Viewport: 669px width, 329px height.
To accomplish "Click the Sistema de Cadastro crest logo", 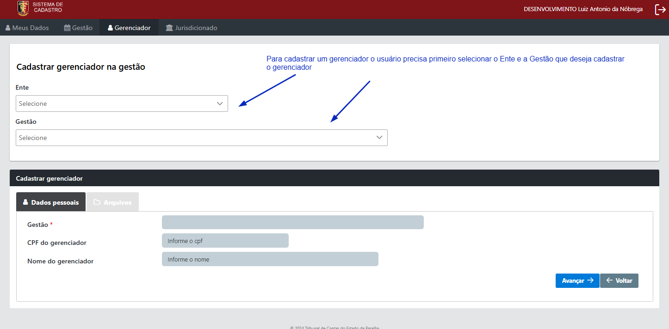I will point(23,8).
